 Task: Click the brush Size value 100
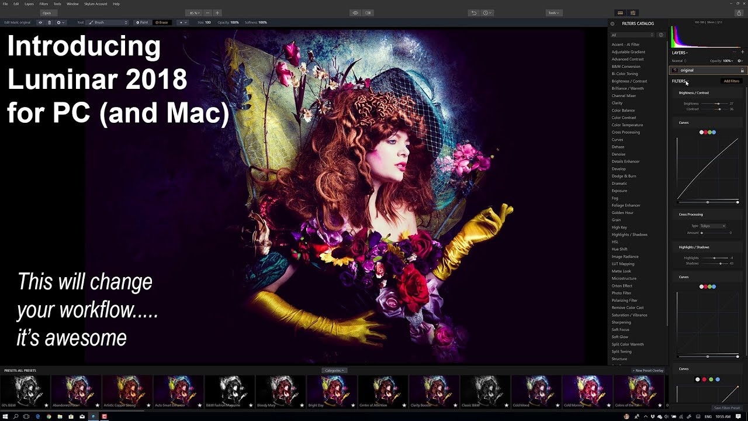(x=208, y=22)
